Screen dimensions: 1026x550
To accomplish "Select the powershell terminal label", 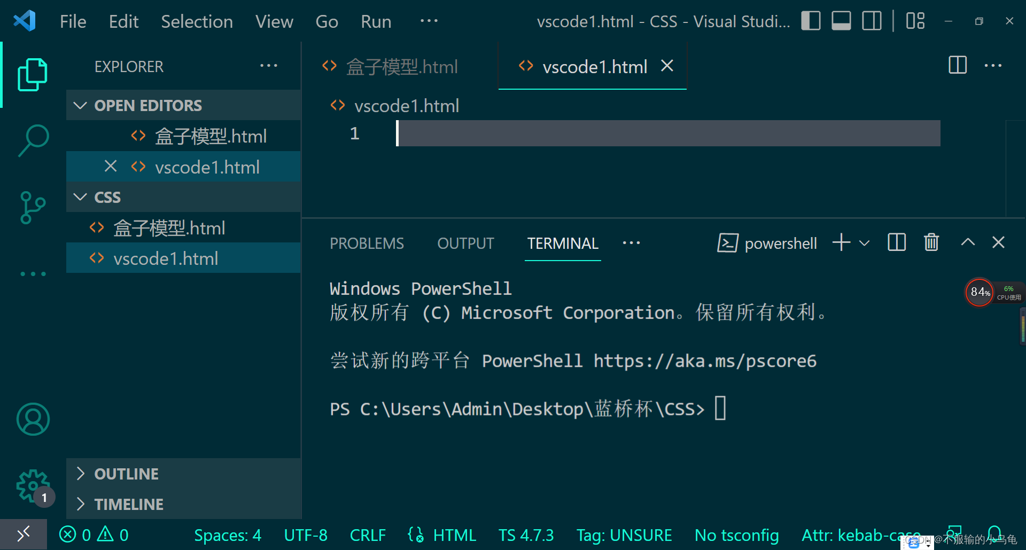I will coord(767,243).
